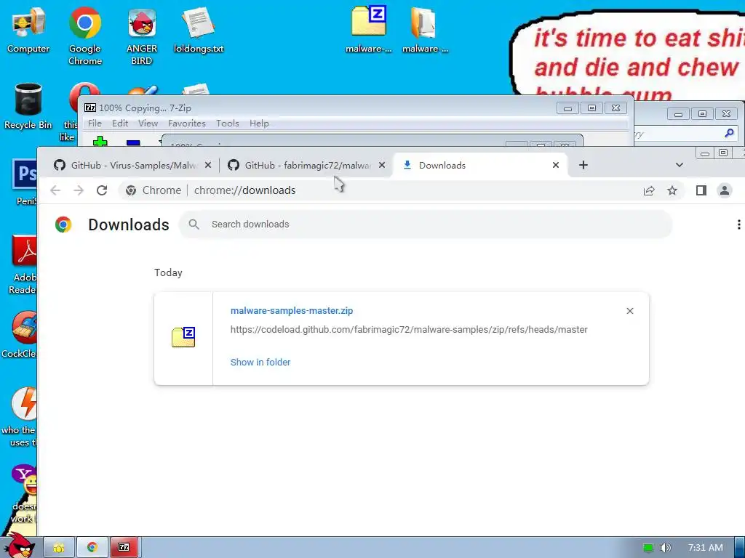745x558 pixels.
Task: Open the Recycle Bin
Action: pyautogui.click(x=28, y=106)
